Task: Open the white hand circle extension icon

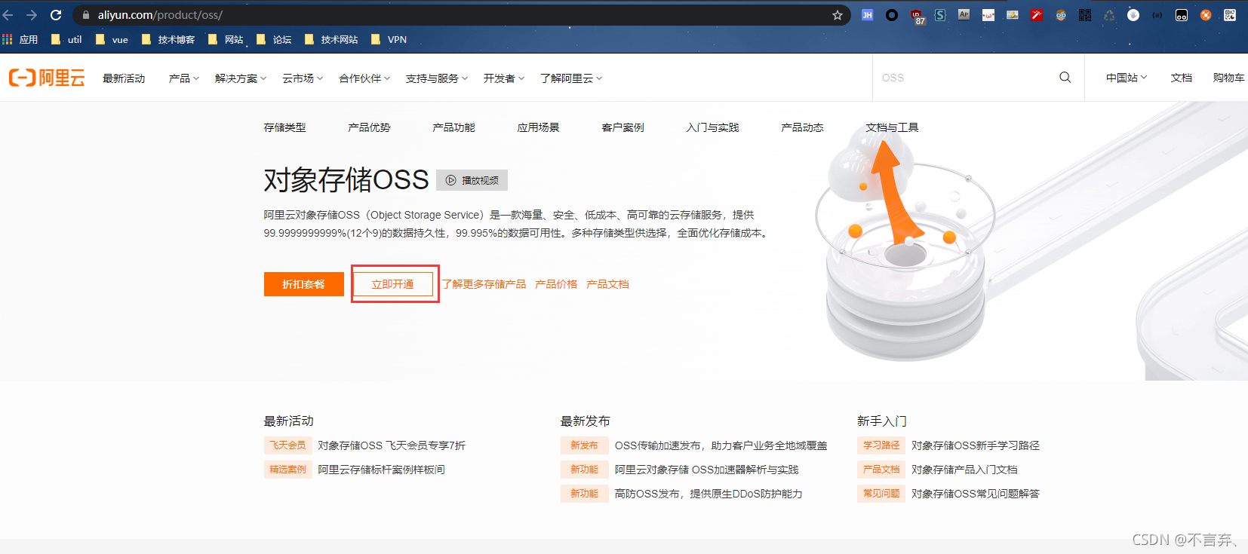Action: click(1133, 15)
